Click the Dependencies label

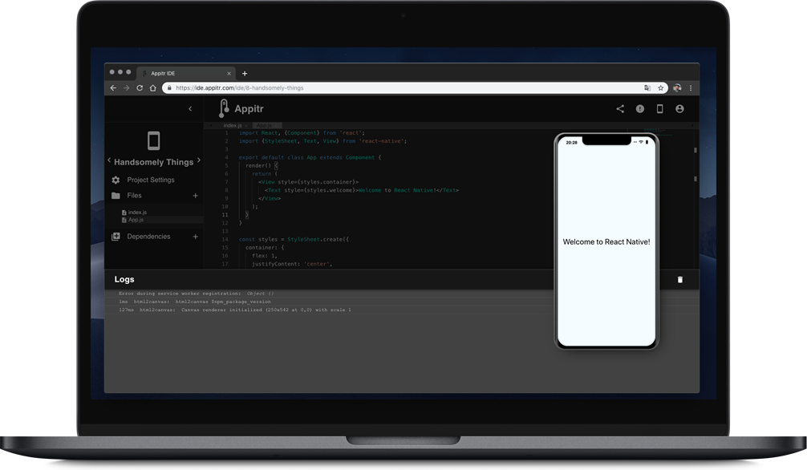[148, 237]
